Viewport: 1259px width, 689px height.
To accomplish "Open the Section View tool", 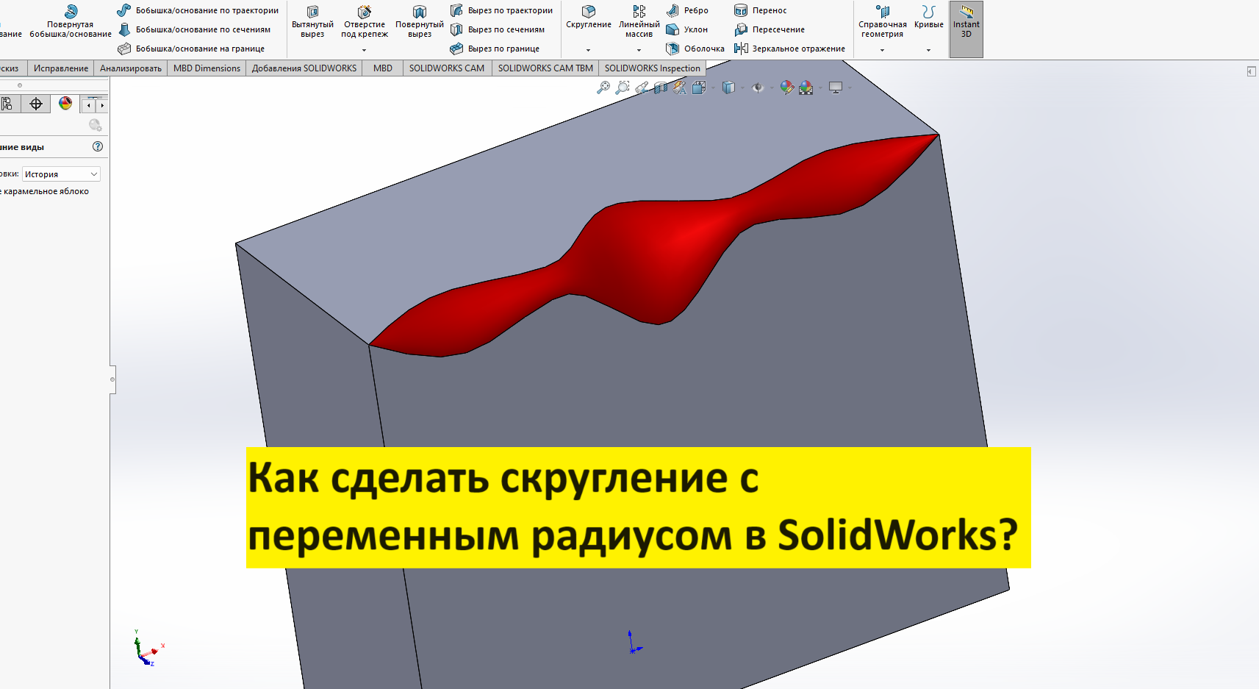I will 661,88.
